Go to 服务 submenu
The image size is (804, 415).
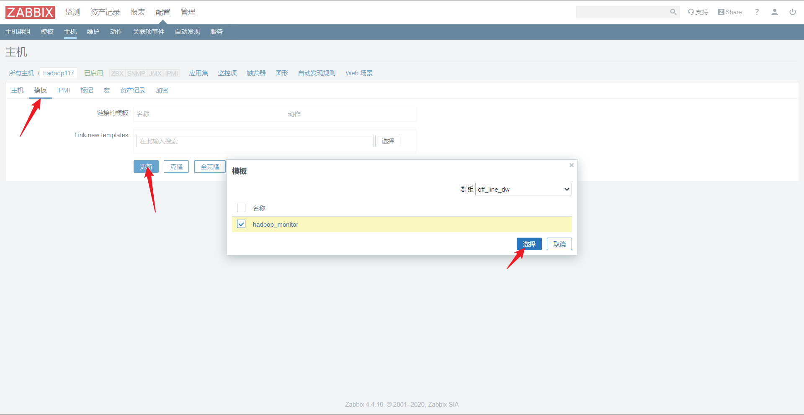[216, 32]
